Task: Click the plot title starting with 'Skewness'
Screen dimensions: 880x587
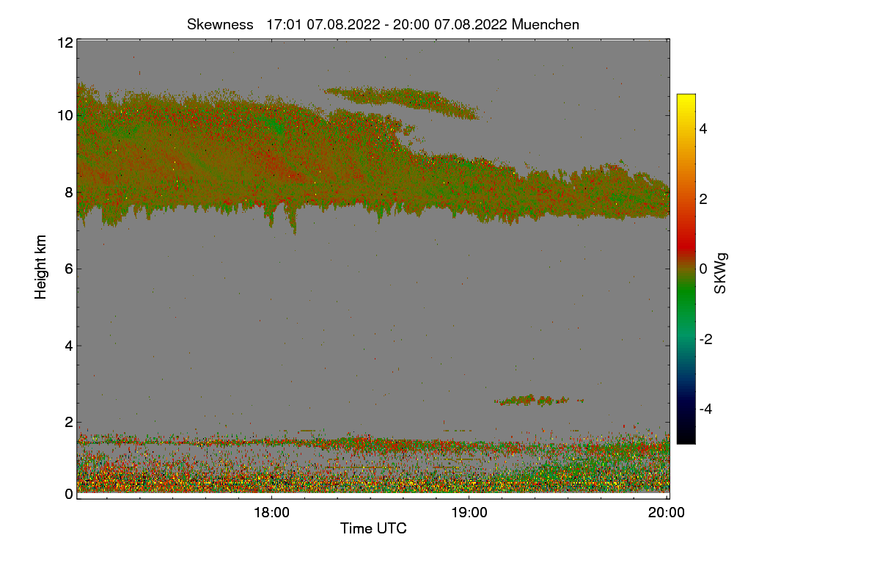Action: pos(383,24)
